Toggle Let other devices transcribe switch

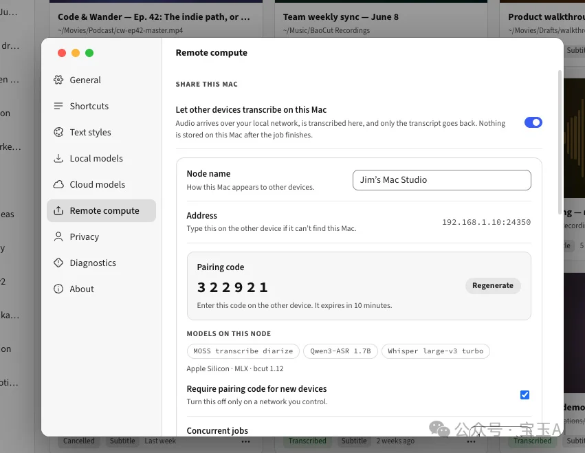(x=533, y=122)
